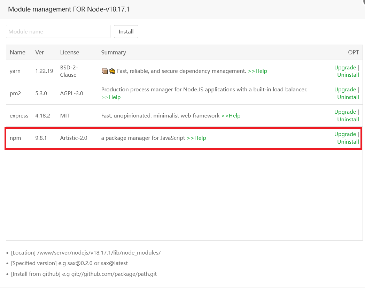Click the Summary column header

114,52
